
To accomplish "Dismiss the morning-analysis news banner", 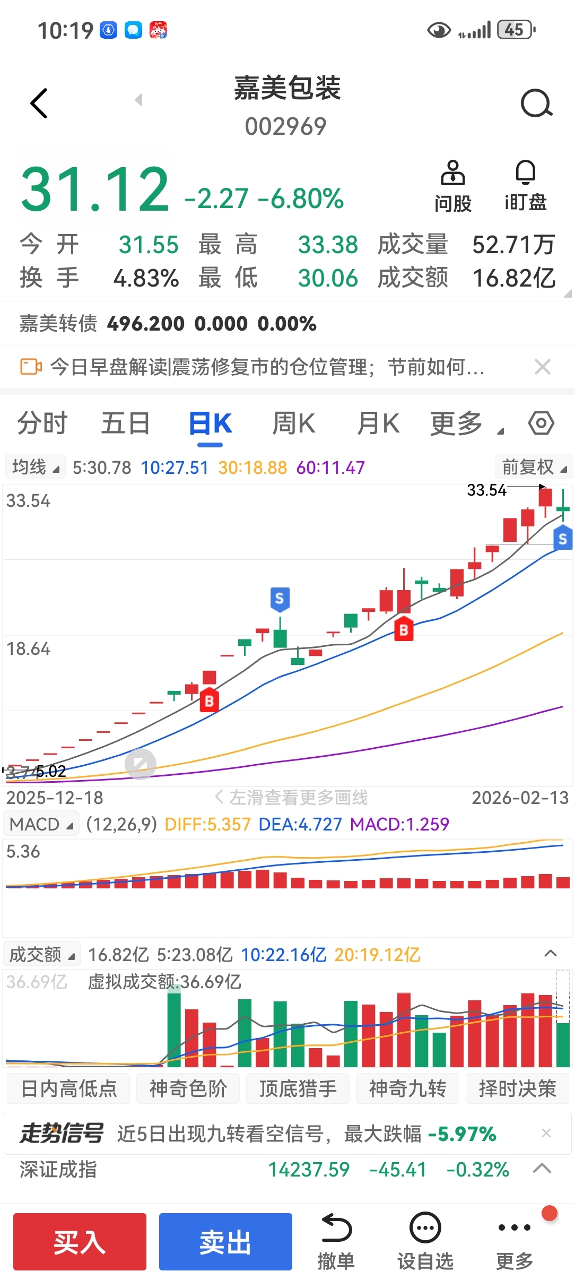I will 542,367.
